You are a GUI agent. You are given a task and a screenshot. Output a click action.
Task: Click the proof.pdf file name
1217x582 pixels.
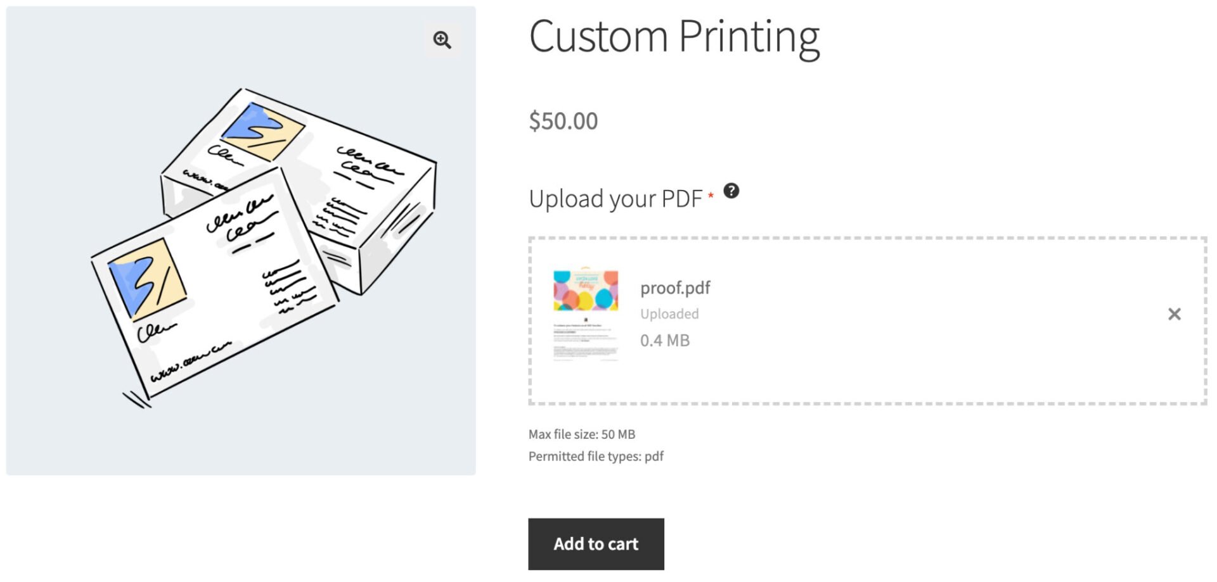point(675,288)
